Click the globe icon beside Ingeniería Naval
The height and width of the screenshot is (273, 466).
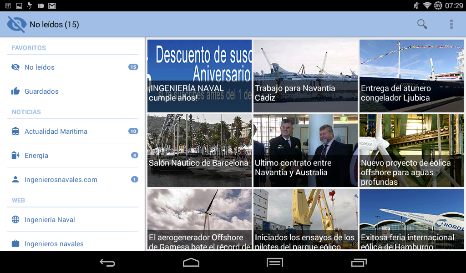coord(15,219)
